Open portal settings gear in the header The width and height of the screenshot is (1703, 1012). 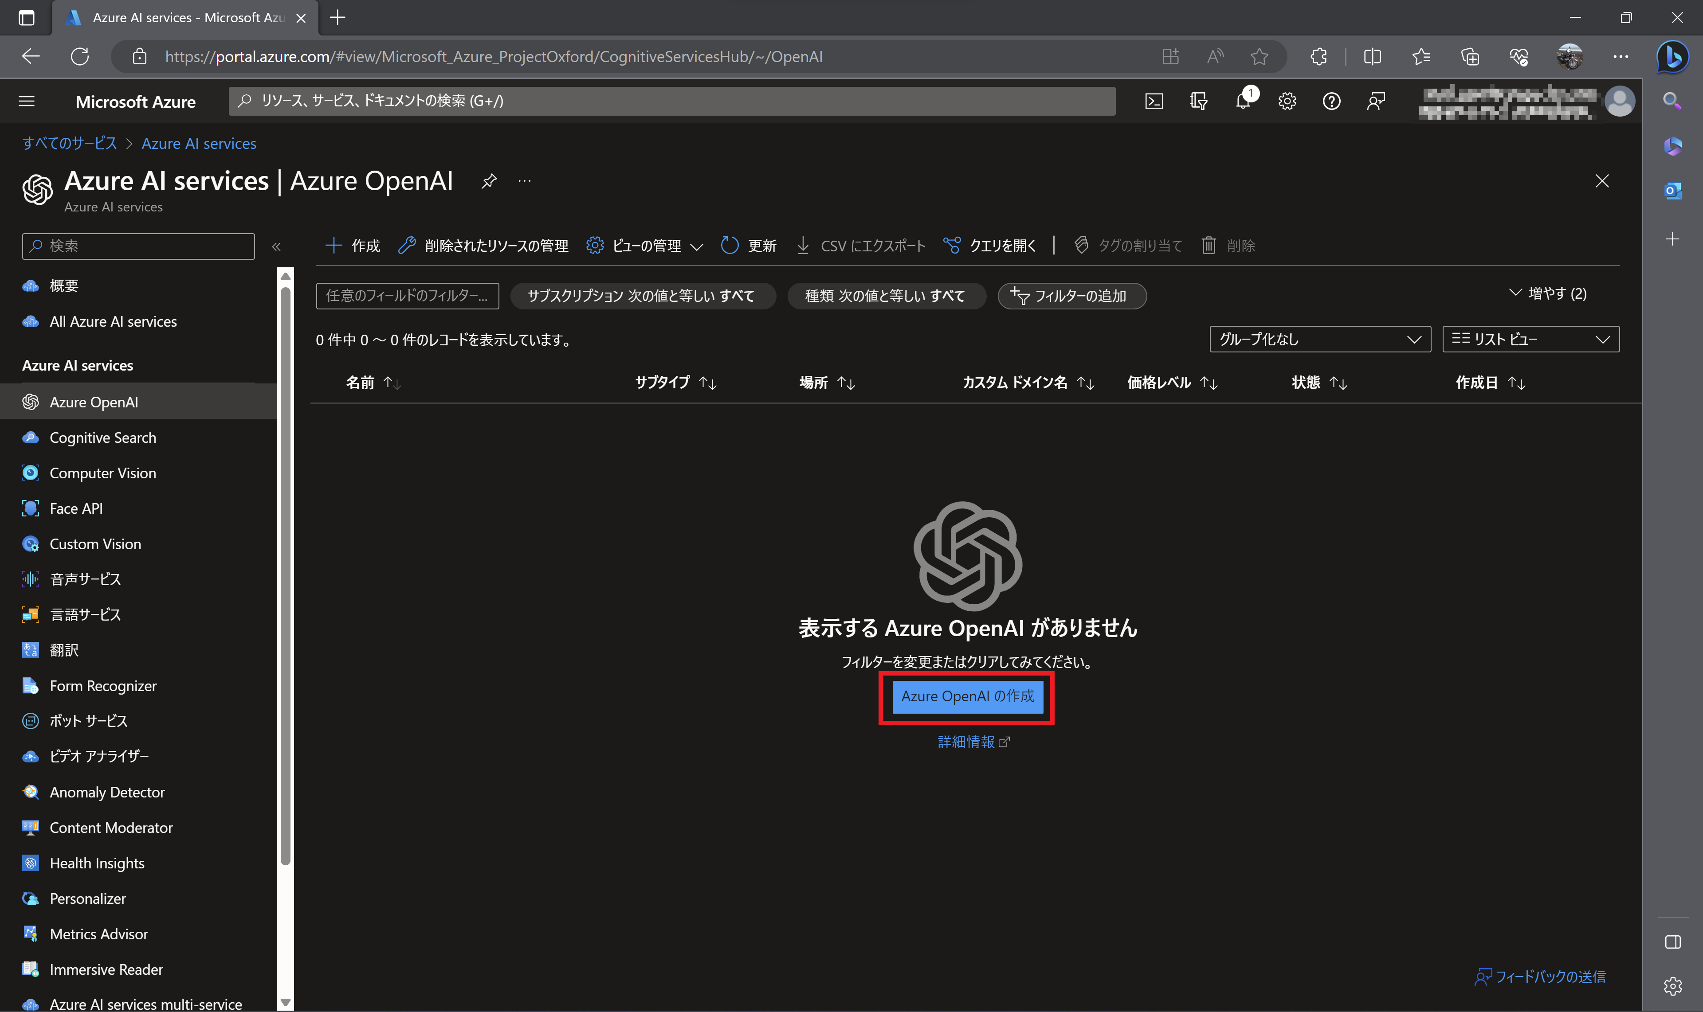point(1287,101)
